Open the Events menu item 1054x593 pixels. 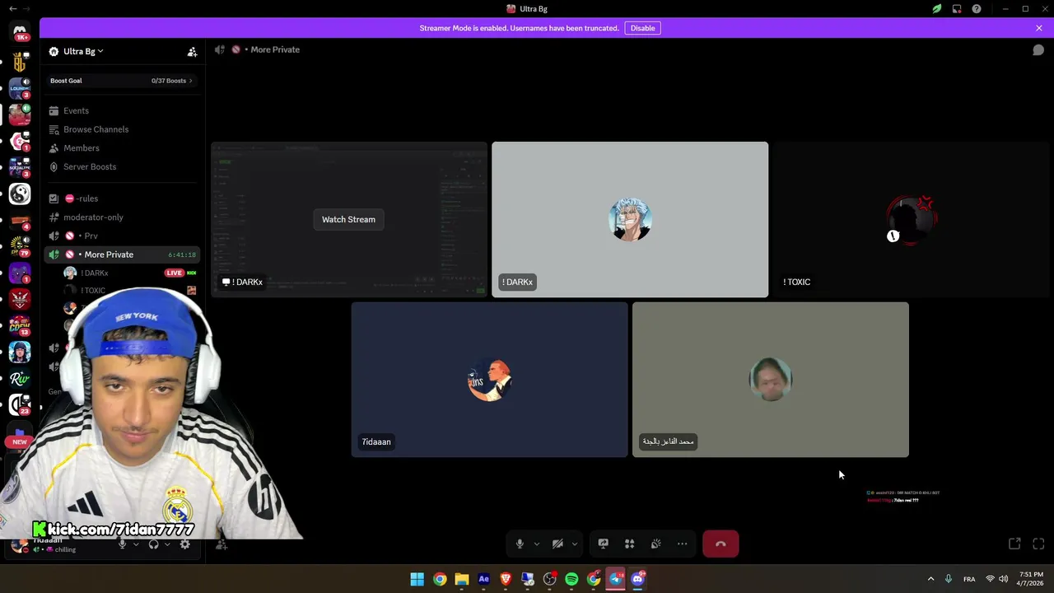(122, 110)
